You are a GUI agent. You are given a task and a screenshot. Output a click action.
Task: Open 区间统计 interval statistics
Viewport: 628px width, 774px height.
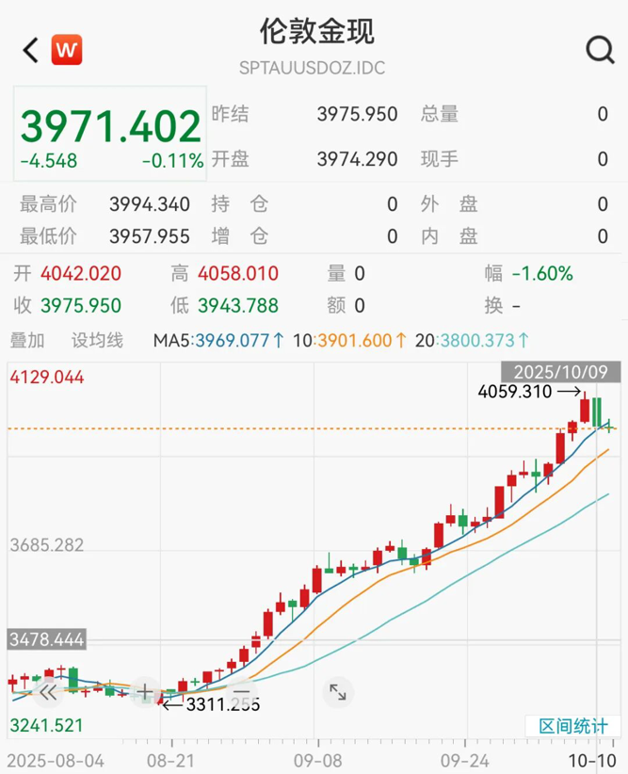(x=572, y=726)
